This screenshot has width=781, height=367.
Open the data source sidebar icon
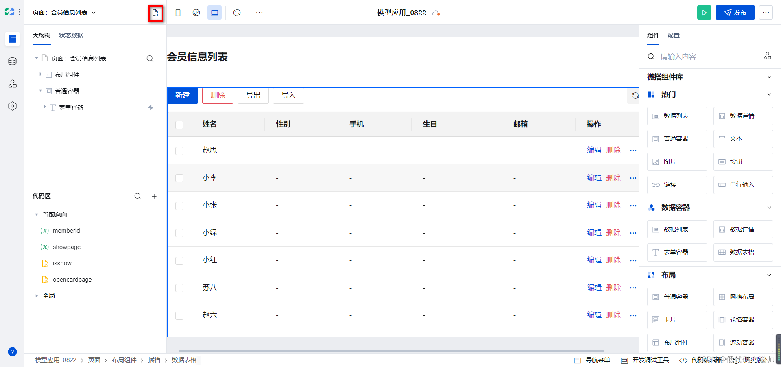click(x=13, y=61)
